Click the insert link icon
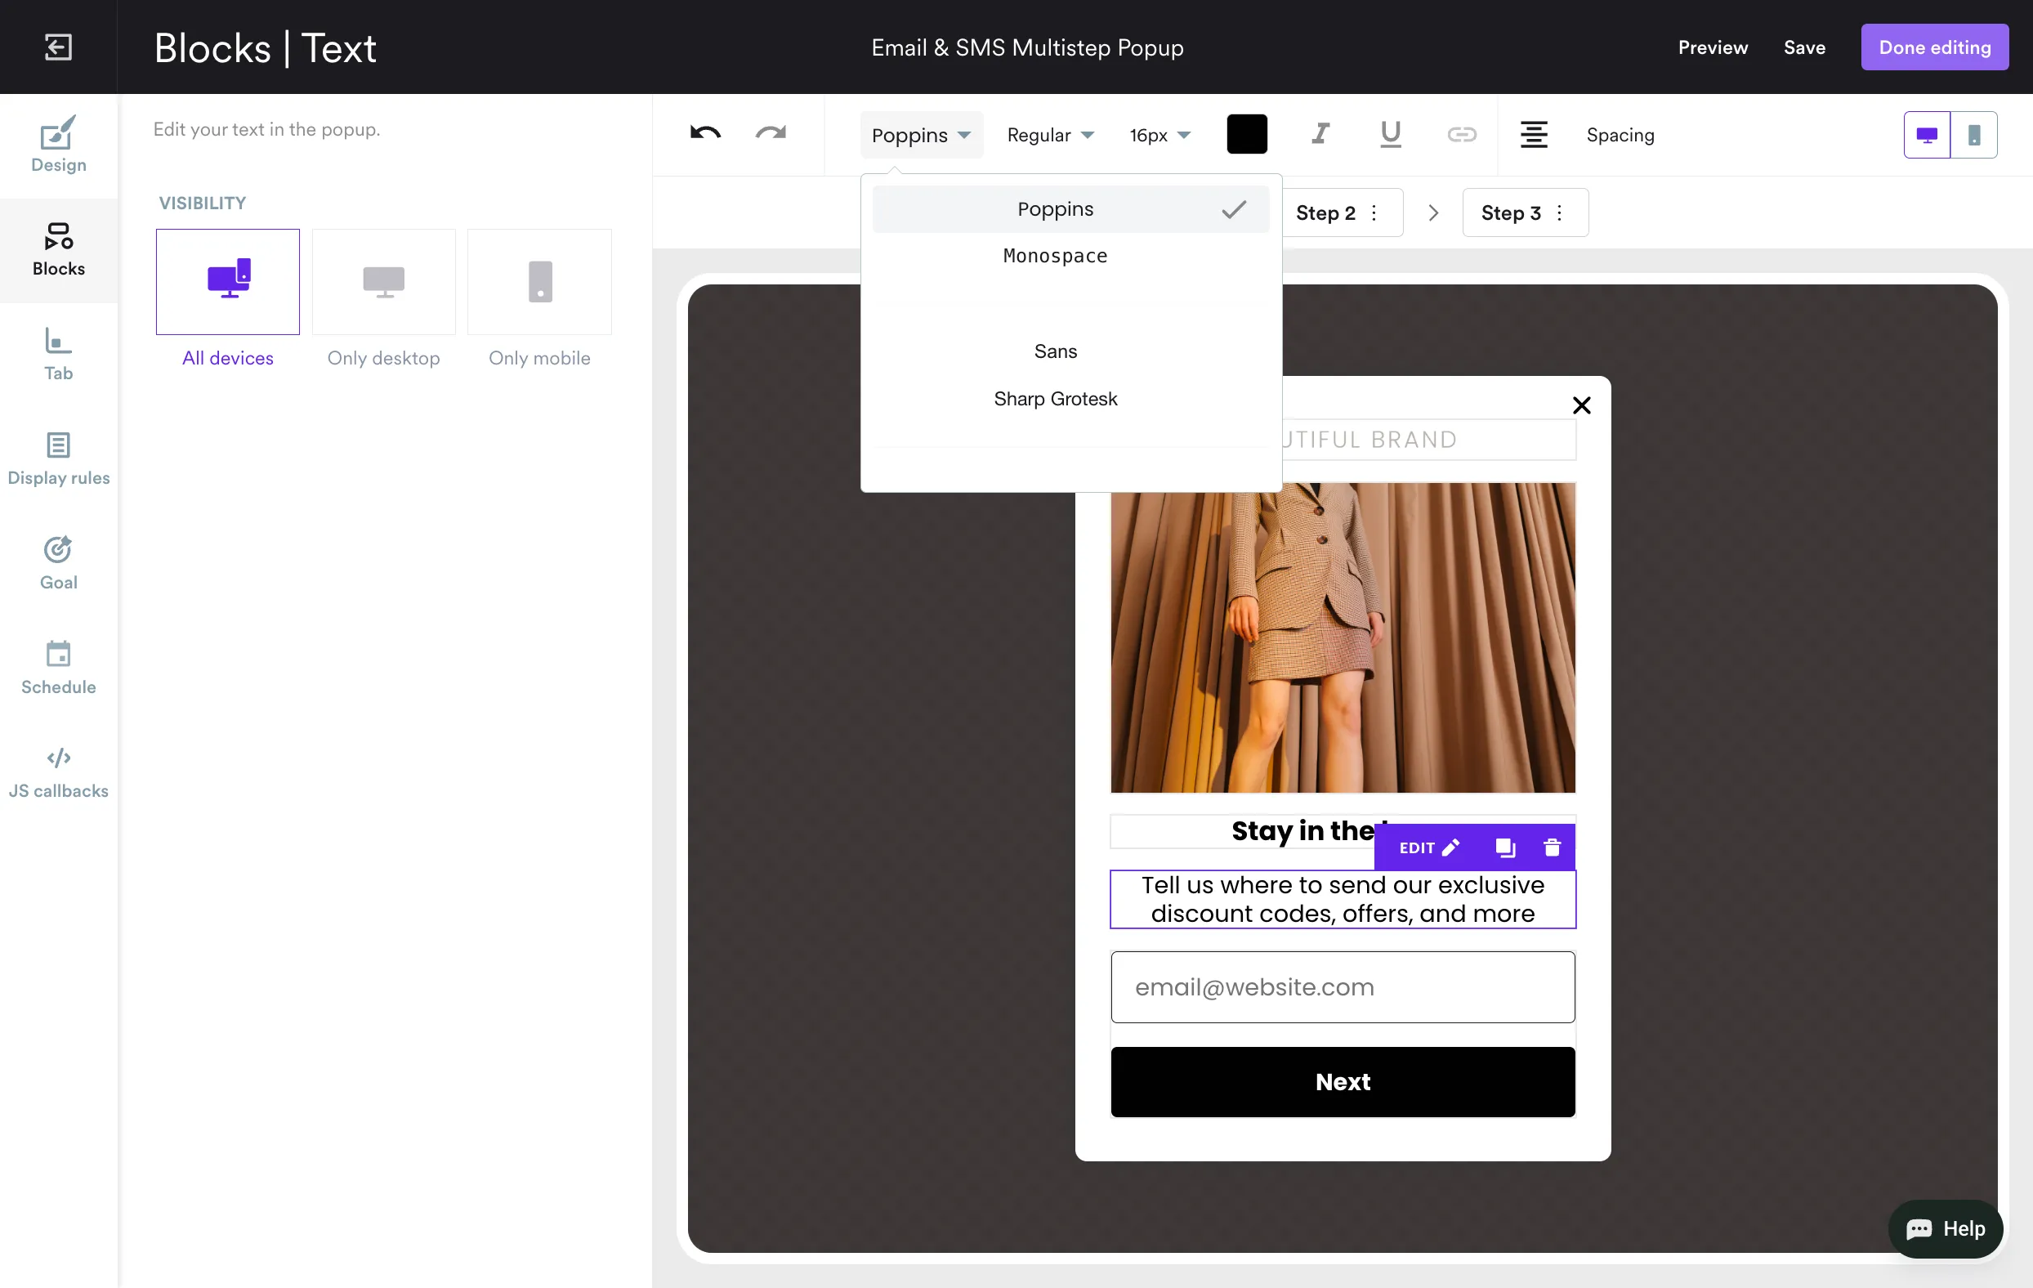The width and height of the screenshot is (2033, 1288). coord(1462,134)
